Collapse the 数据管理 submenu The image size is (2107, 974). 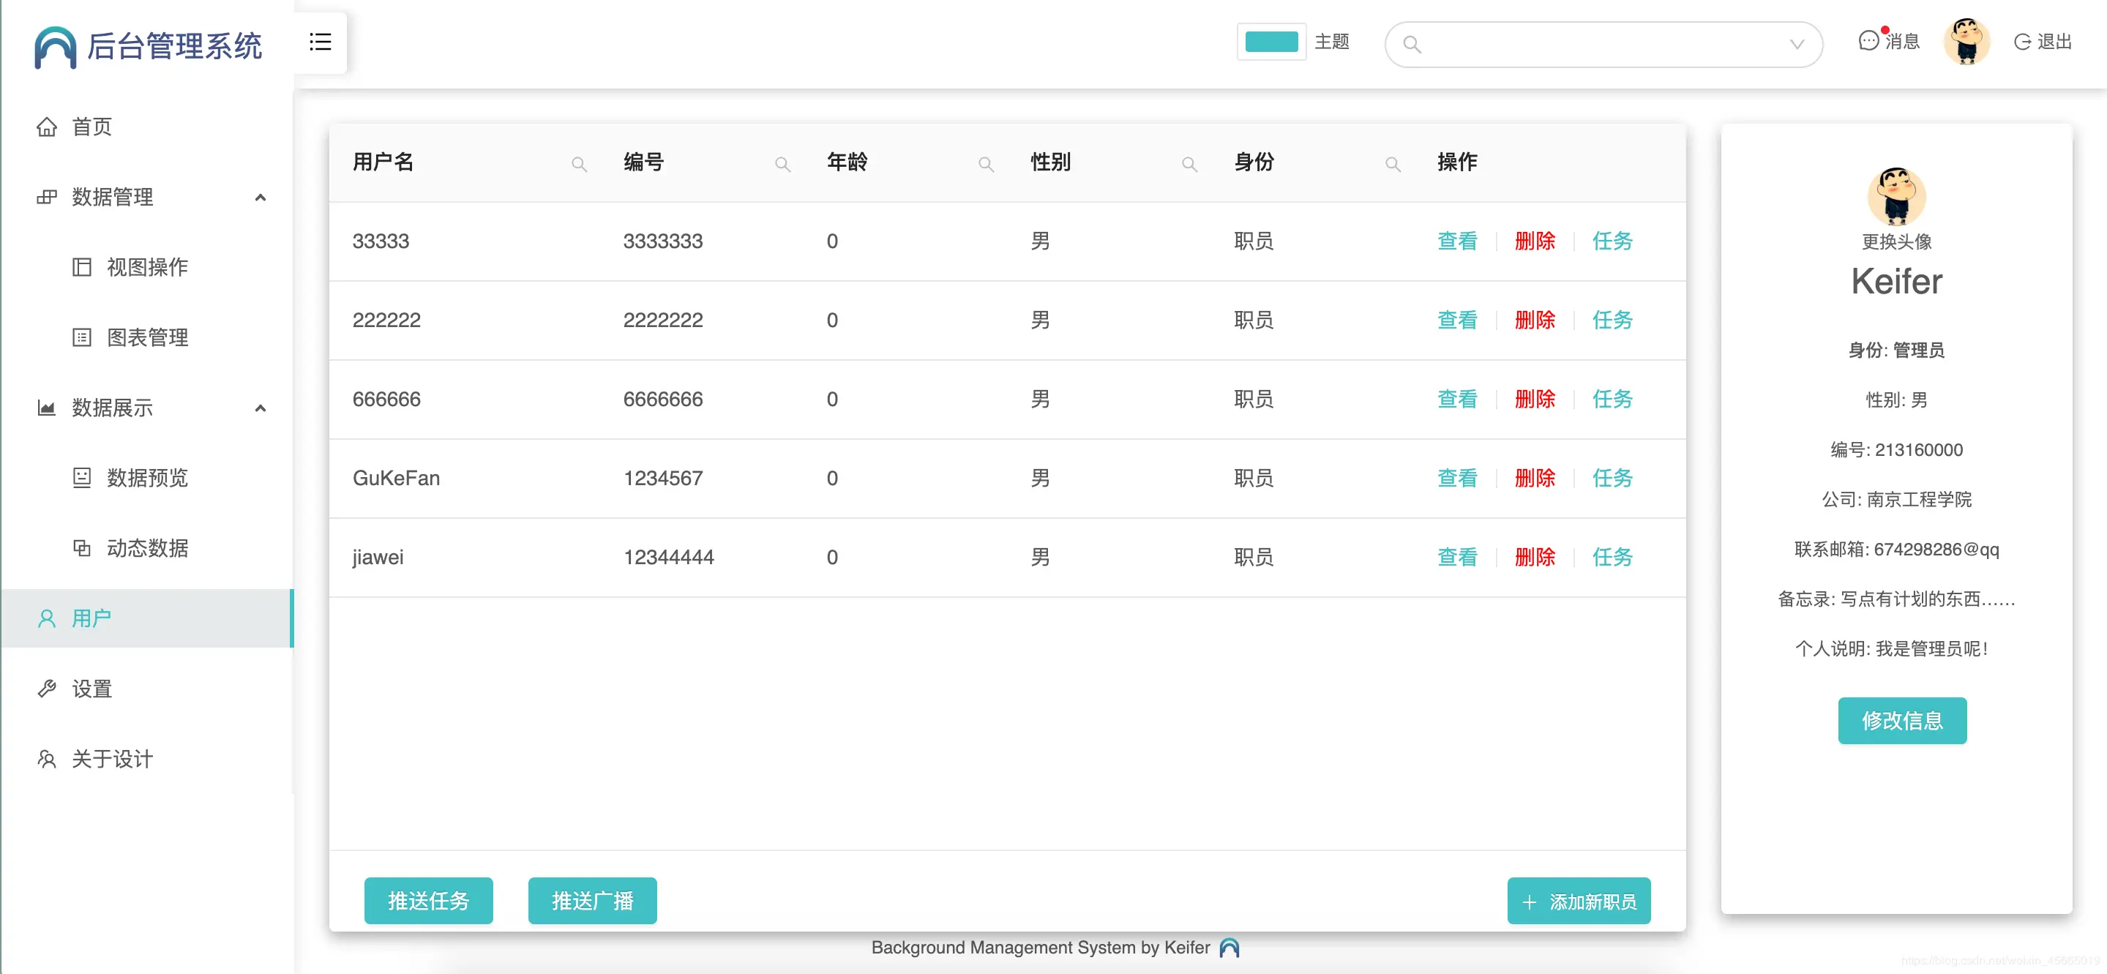(x=260, y=197)
